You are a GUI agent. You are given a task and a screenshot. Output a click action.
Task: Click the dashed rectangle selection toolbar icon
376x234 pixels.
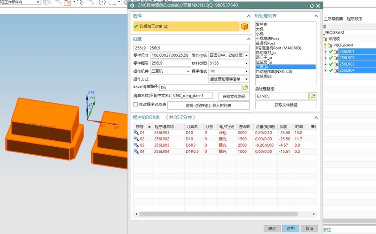[x=112, y=3]
